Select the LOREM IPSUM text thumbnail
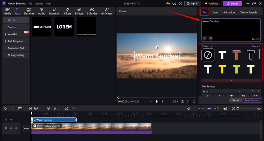 42,27
